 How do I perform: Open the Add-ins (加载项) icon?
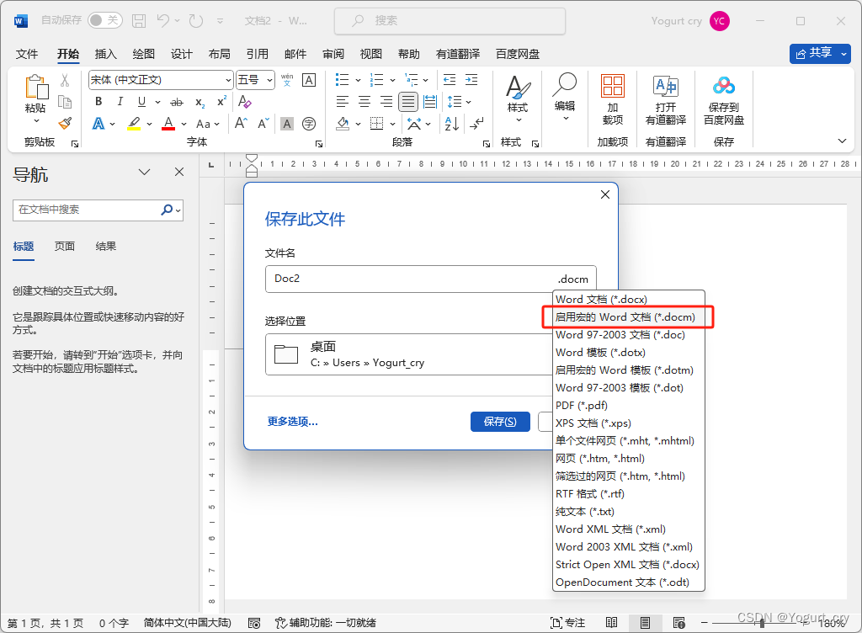[x=613, y=99]
